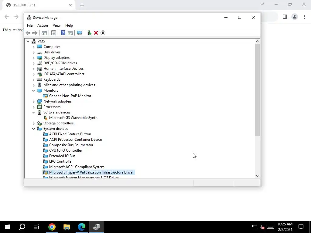Open Task View on taskbar

point(36,227)
